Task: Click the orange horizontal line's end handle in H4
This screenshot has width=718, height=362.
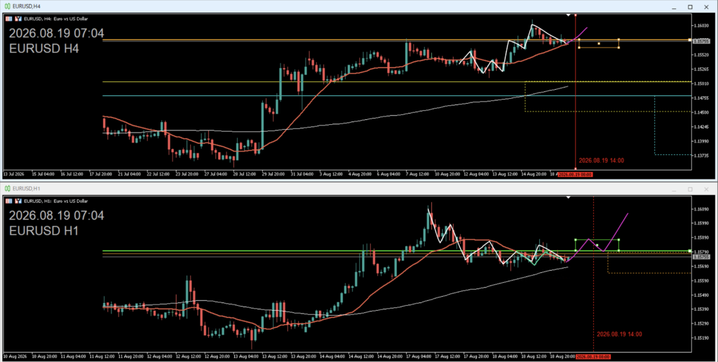Action: pos(690,40)
